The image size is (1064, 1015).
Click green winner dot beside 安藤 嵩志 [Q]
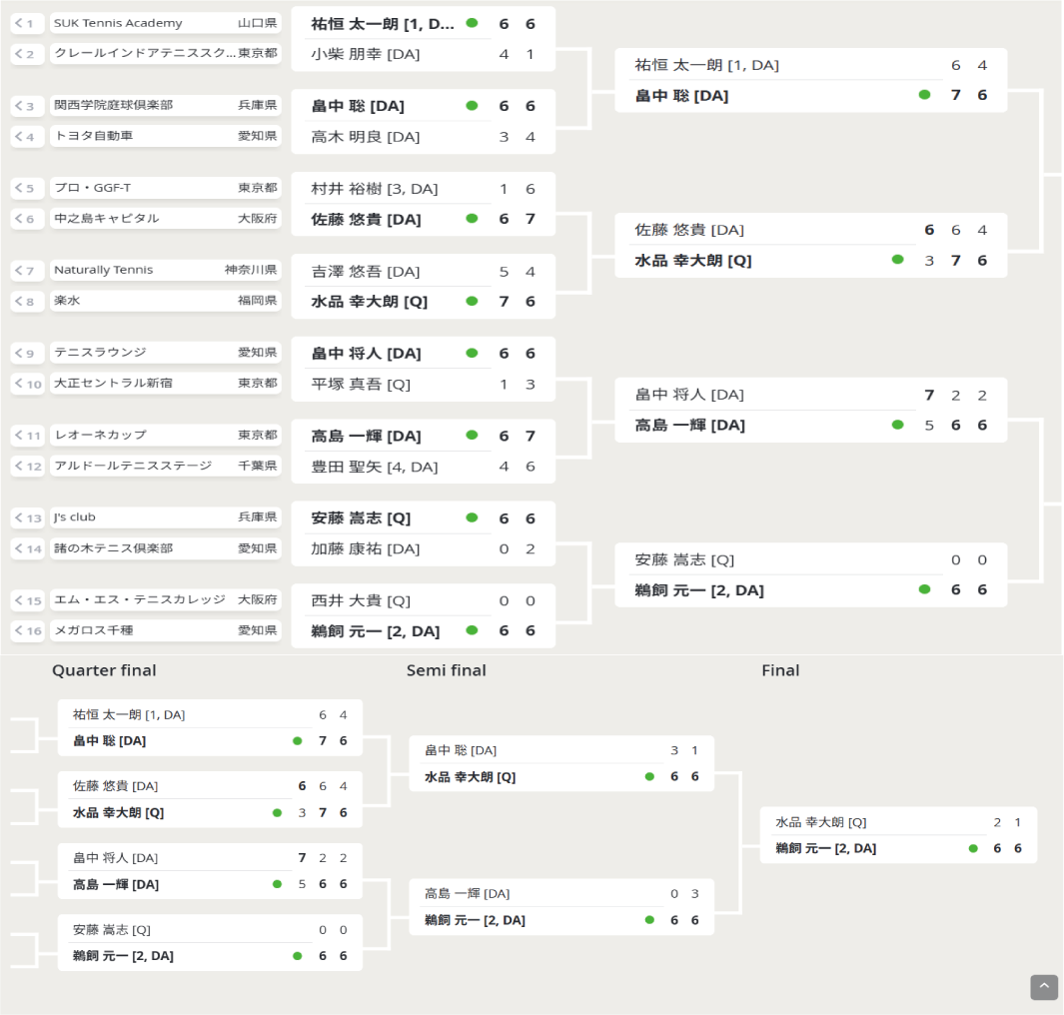click(x=472, y=517)
